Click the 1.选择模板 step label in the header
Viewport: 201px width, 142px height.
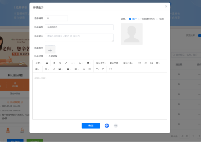click(x=20, y=7)
